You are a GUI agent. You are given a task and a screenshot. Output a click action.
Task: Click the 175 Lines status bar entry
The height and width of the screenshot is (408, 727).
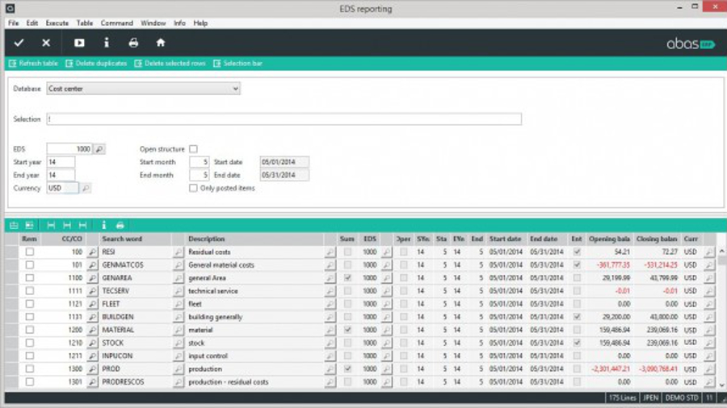[x=622, y=398]
